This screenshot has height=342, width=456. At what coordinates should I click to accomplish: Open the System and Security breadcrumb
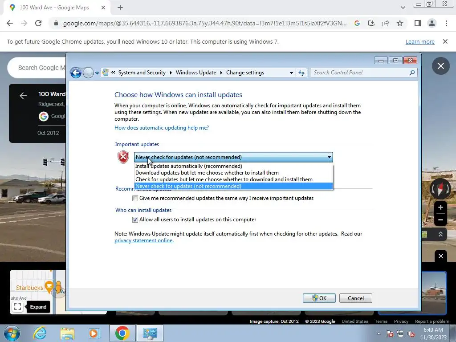(142, 73)
